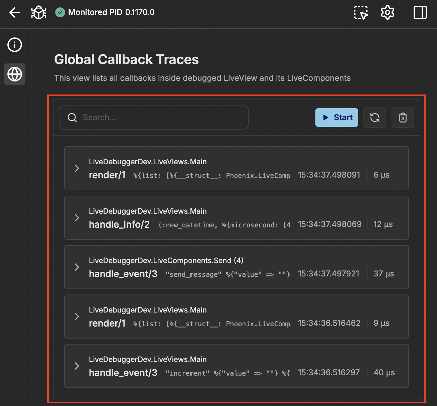Image resolution: width=437 pixels, height=406 pixels.
Task: Activate the element inspect selection tool
Action: click(361, 13)
